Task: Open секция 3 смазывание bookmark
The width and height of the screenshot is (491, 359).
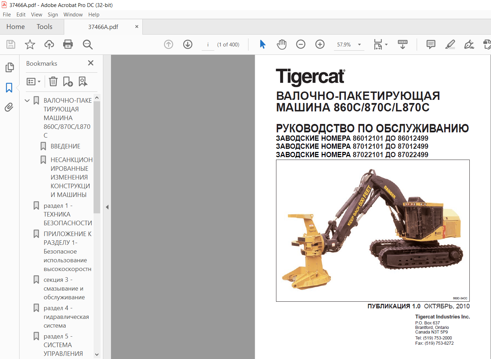Action: (x=64, y=288)
